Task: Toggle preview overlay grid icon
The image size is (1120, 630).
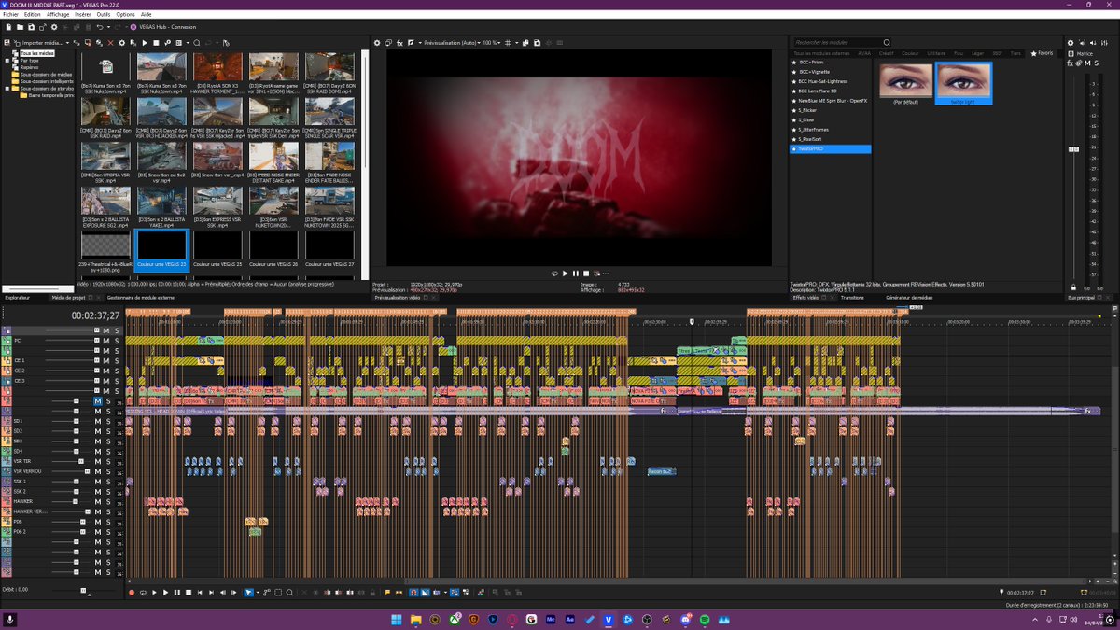Action: 507,42
